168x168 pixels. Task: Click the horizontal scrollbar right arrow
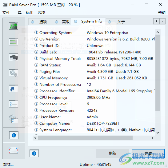[x=153, y=138]
